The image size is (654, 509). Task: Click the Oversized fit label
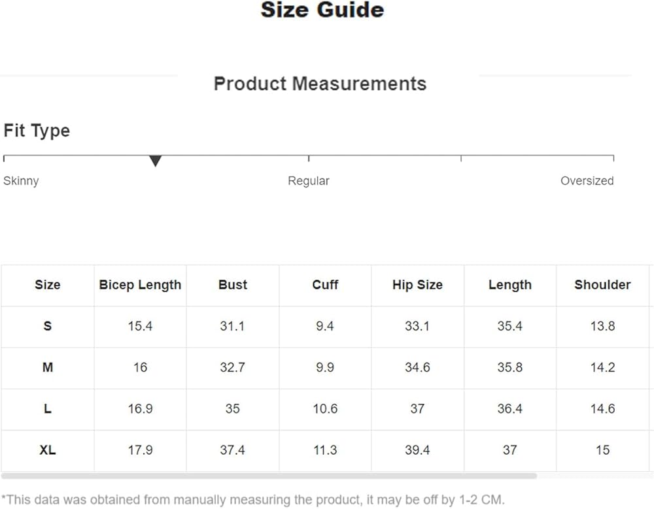tap(587, 181)
